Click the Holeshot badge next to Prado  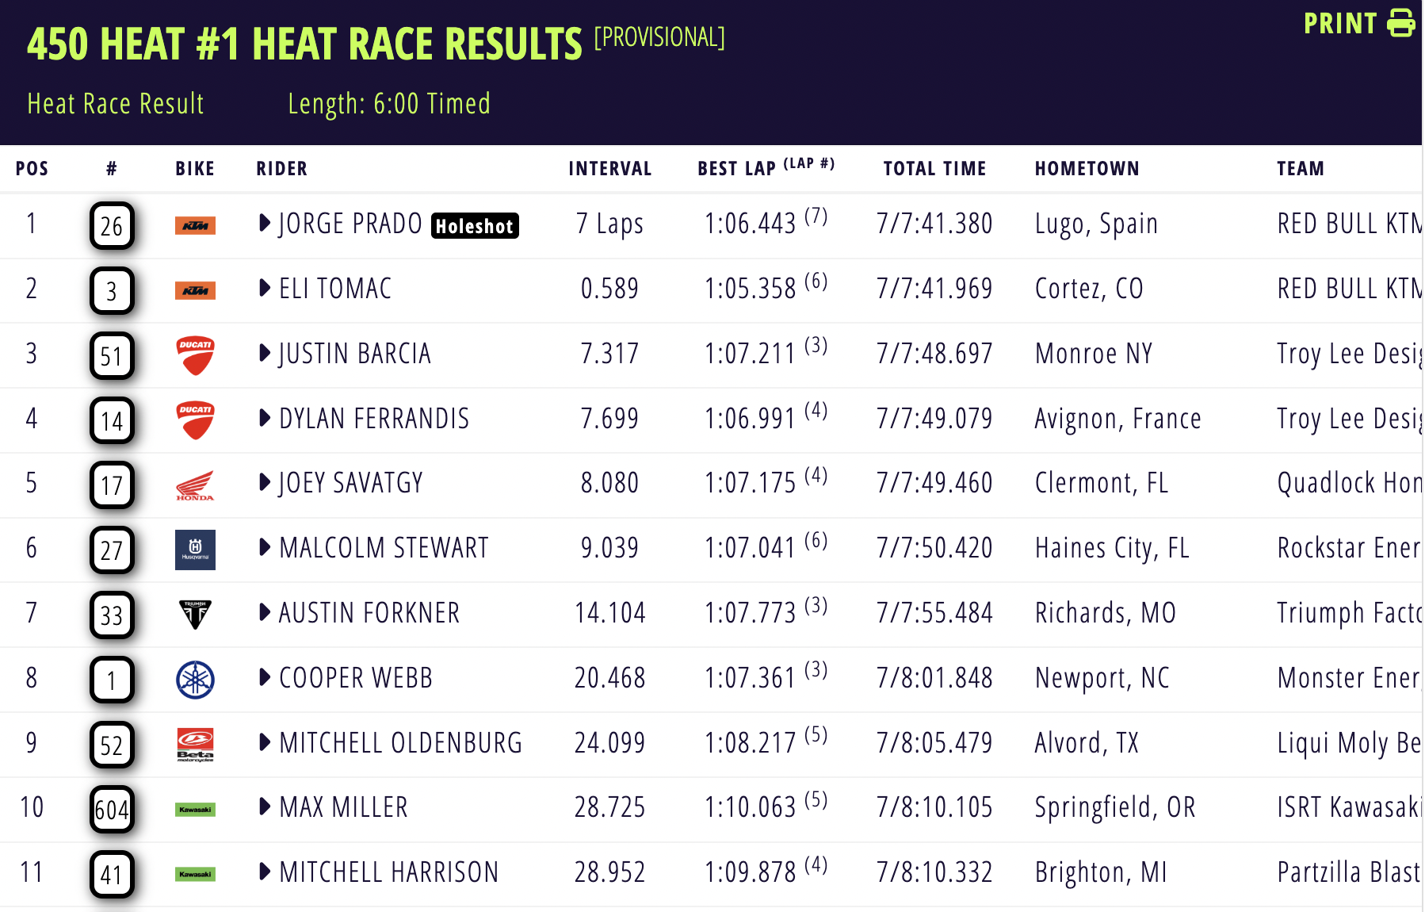click(x=475, y=226)
